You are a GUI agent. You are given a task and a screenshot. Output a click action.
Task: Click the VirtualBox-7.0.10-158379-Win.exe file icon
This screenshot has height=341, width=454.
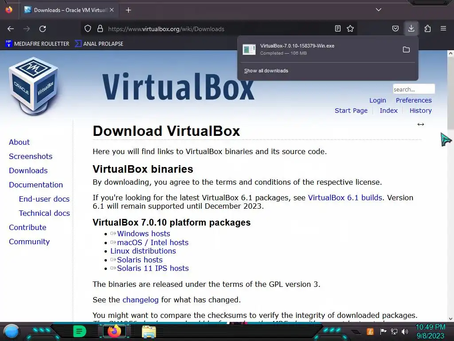249,50
